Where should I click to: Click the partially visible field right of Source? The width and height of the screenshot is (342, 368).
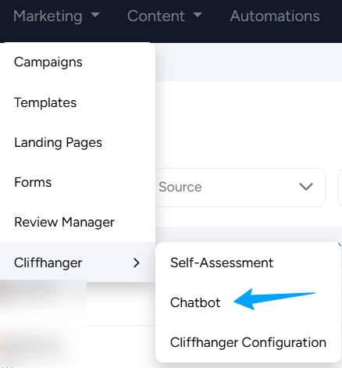(x=340, y=188)
